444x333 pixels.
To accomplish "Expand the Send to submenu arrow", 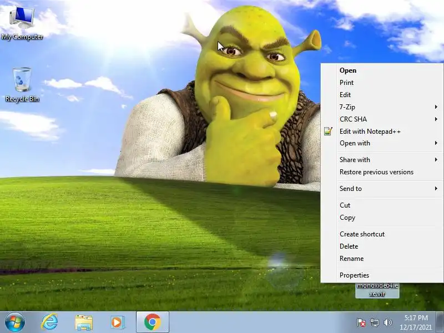I will pos(436,188).
